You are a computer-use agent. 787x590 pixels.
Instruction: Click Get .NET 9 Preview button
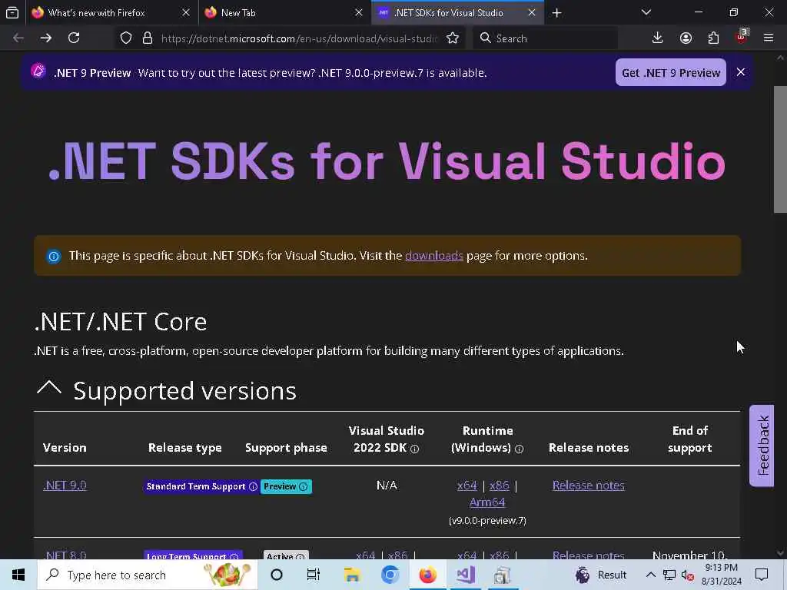pyautogui.click(x=670, y=73)
